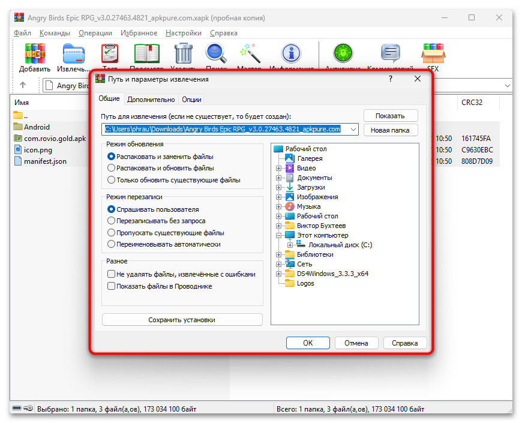Viewport: 522px width, 423px height.
Task: Click the Показать button
Action: click(391, 116)
